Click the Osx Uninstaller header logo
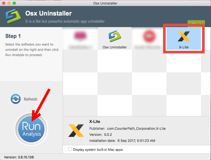 13,16
